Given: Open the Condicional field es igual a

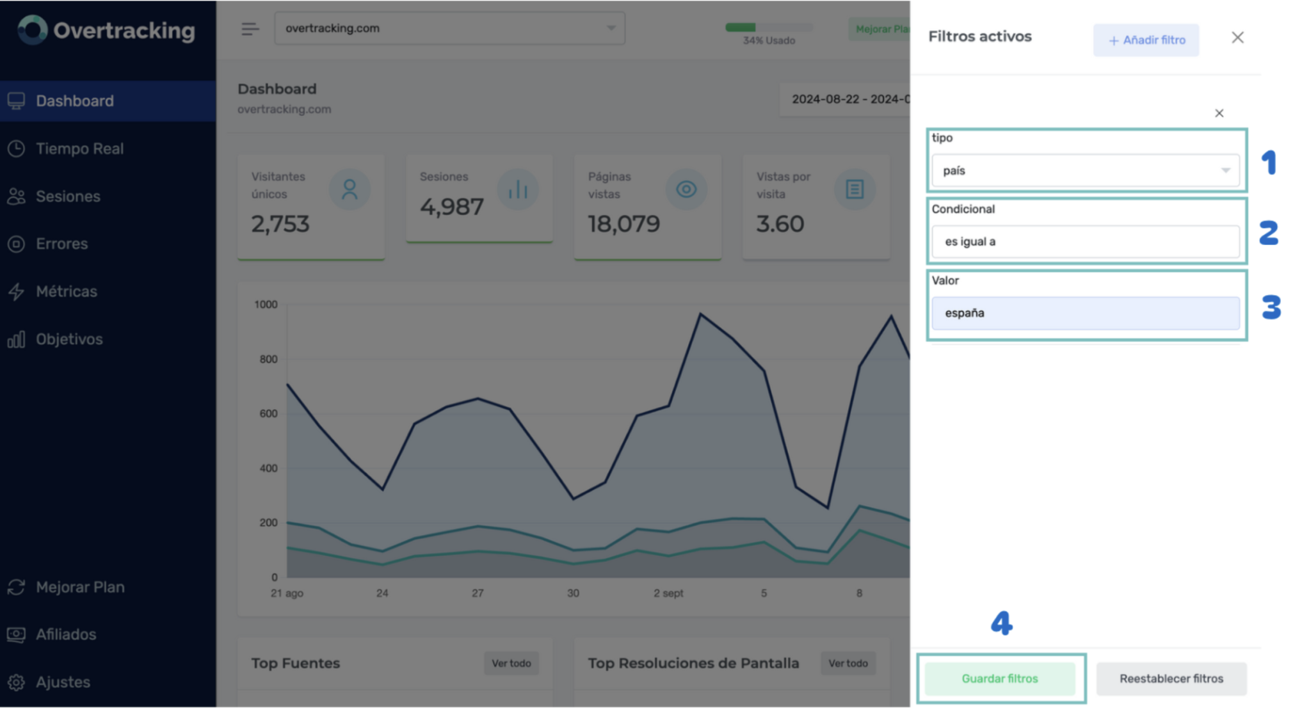Looking at the screenshot, I should [1086, 241].
